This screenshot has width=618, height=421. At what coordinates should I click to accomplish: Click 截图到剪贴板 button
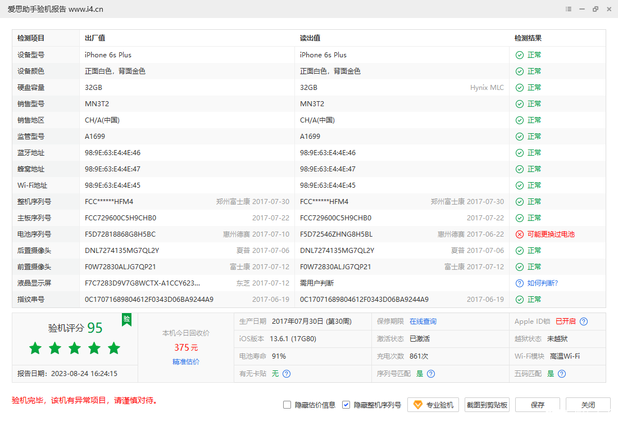[487, 405]
